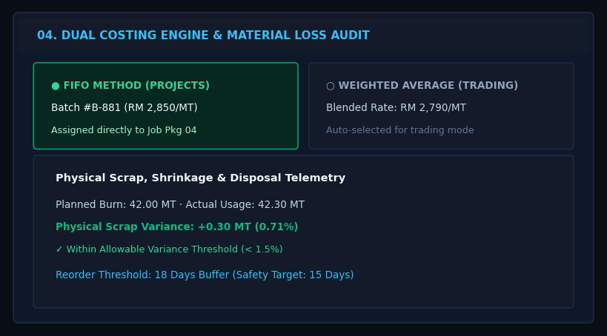Viewport: 607px width, 336px height.
Task: Click 'Physical Scrap, Shrinkage & Disposal Telemetry' heading
Action: [x=201, y=178]
